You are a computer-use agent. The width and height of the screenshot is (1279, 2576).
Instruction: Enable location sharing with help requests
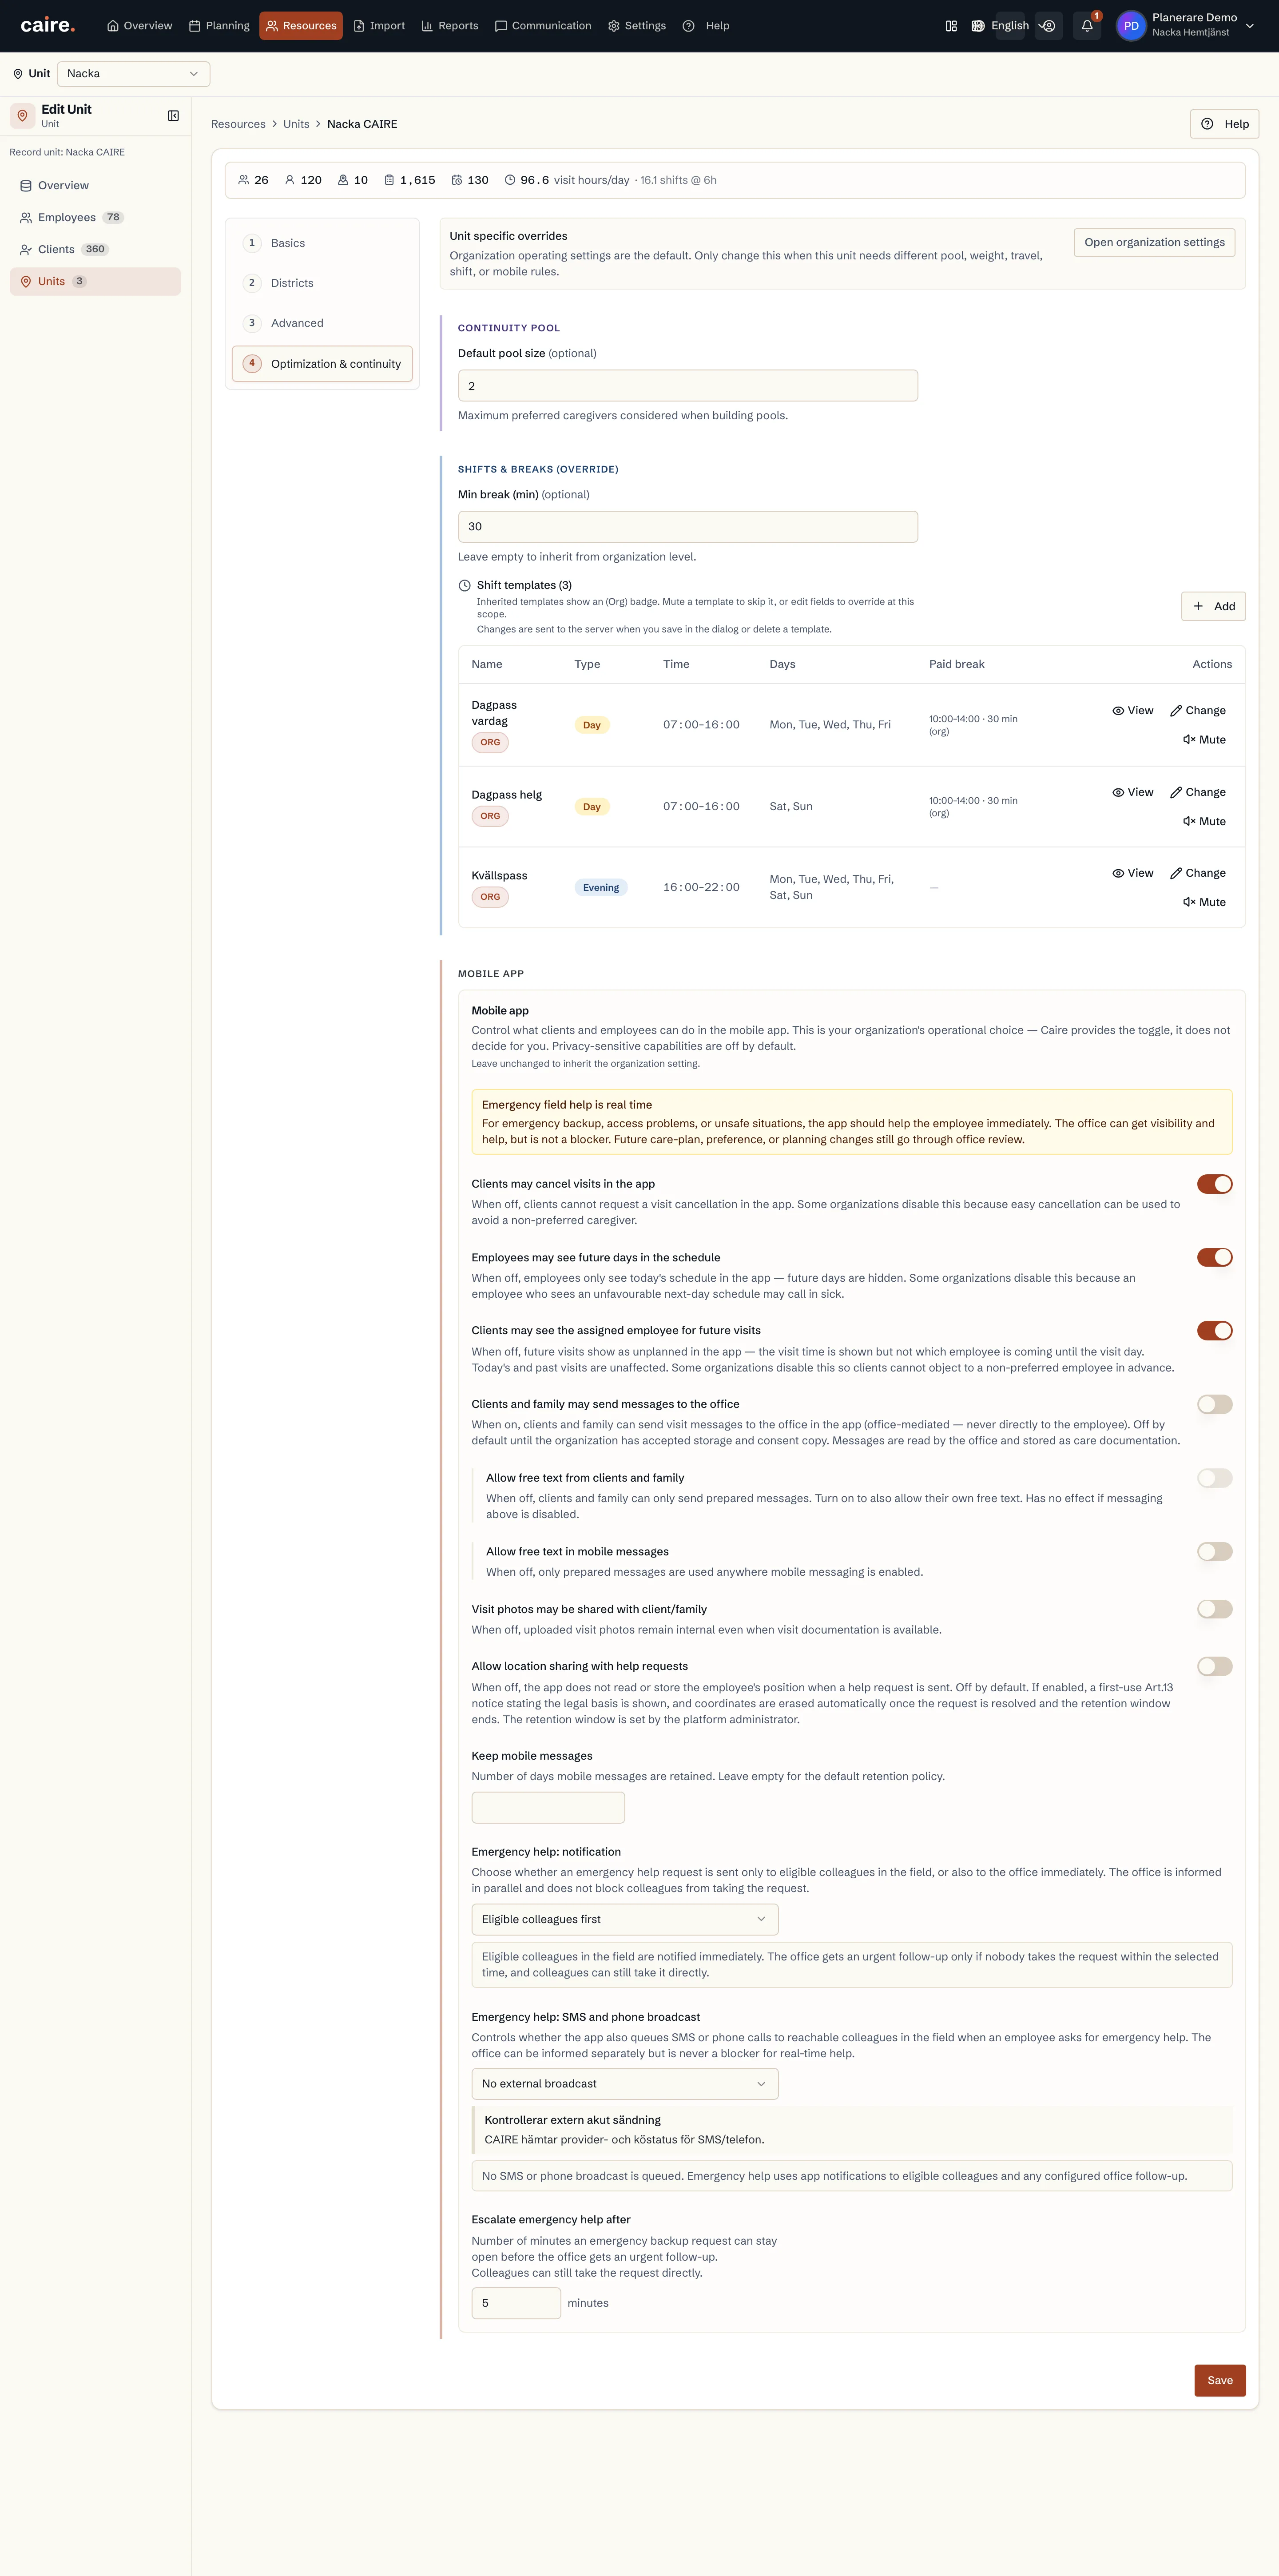point(1214,1667)
